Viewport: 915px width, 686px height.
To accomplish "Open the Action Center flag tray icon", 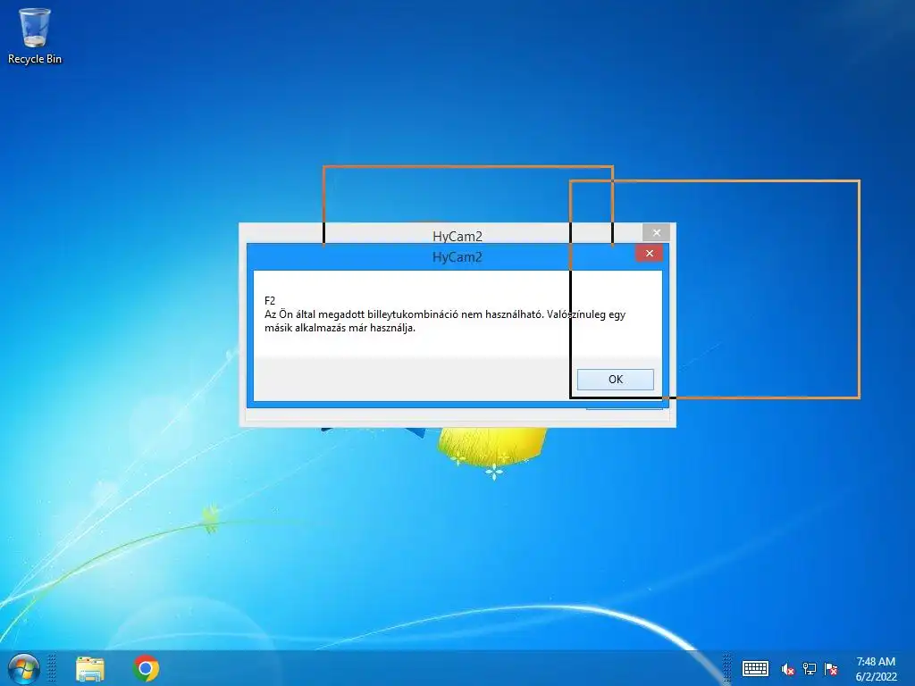I will (831, 669).
